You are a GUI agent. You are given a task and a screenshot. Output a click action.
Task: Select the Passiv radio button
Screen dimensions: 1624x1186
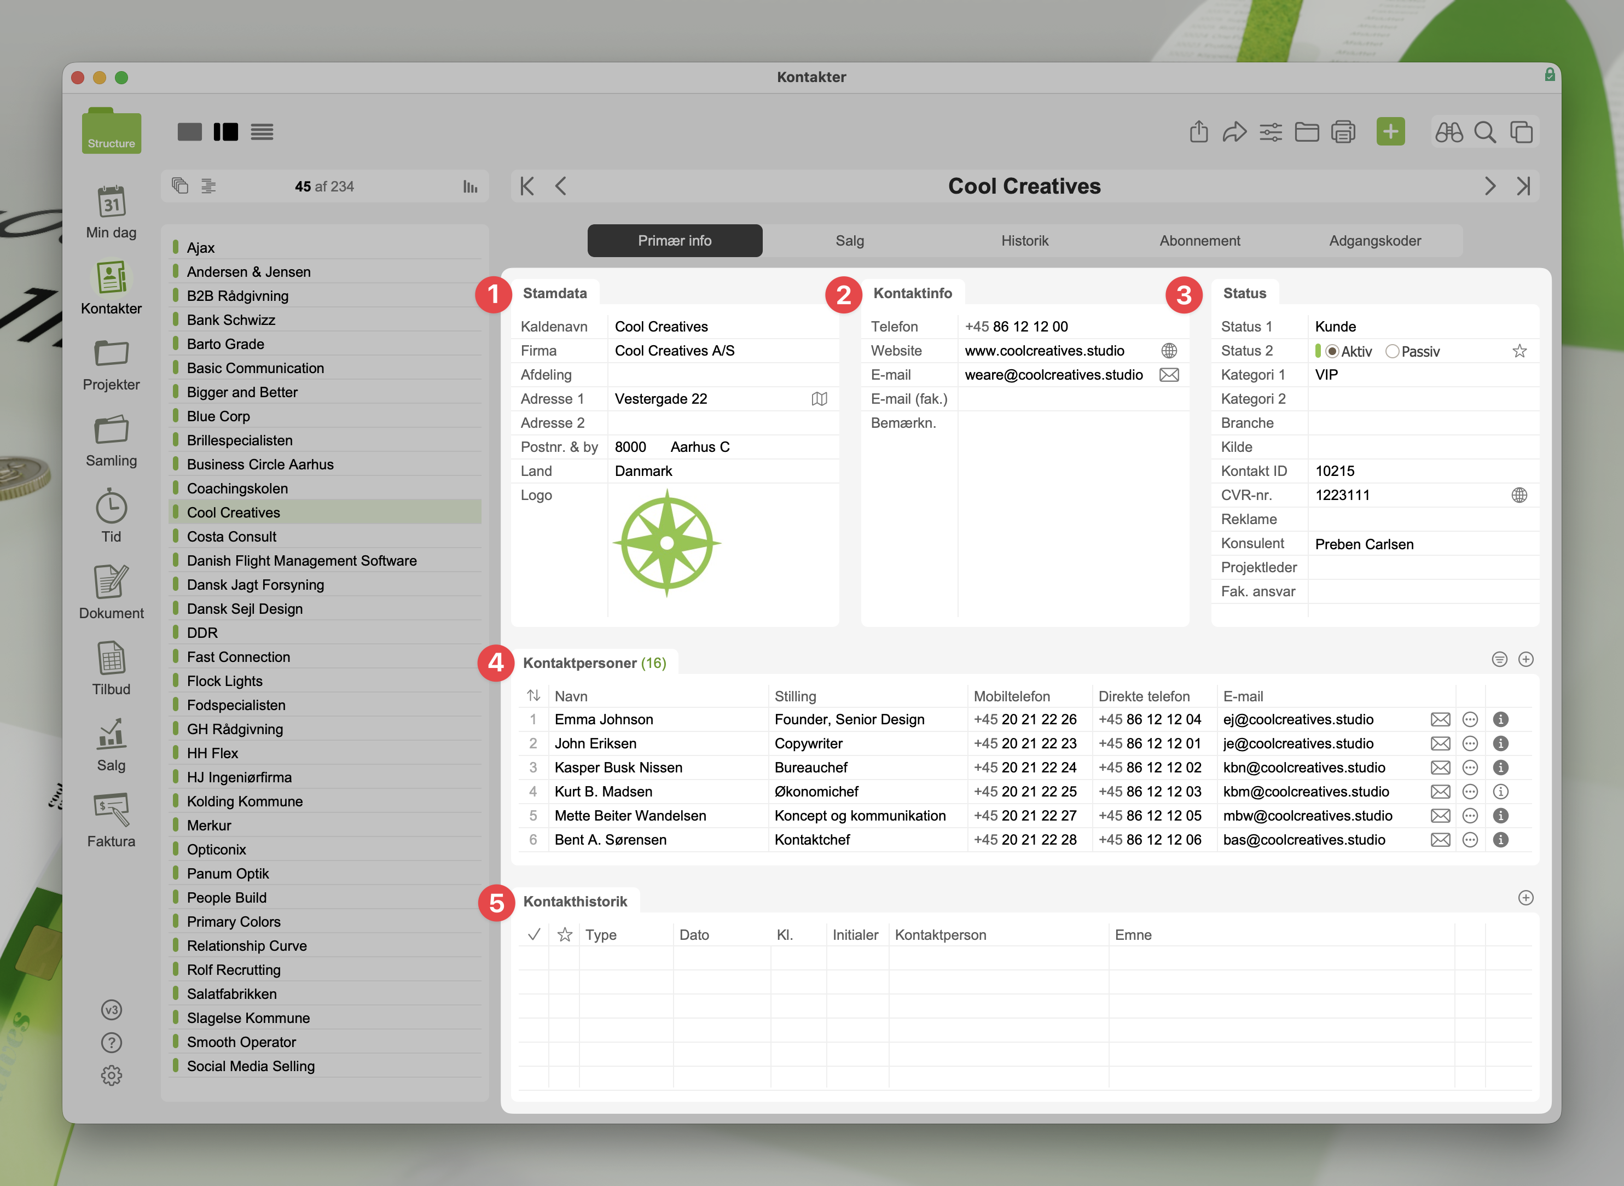(x=1391, y=352)
